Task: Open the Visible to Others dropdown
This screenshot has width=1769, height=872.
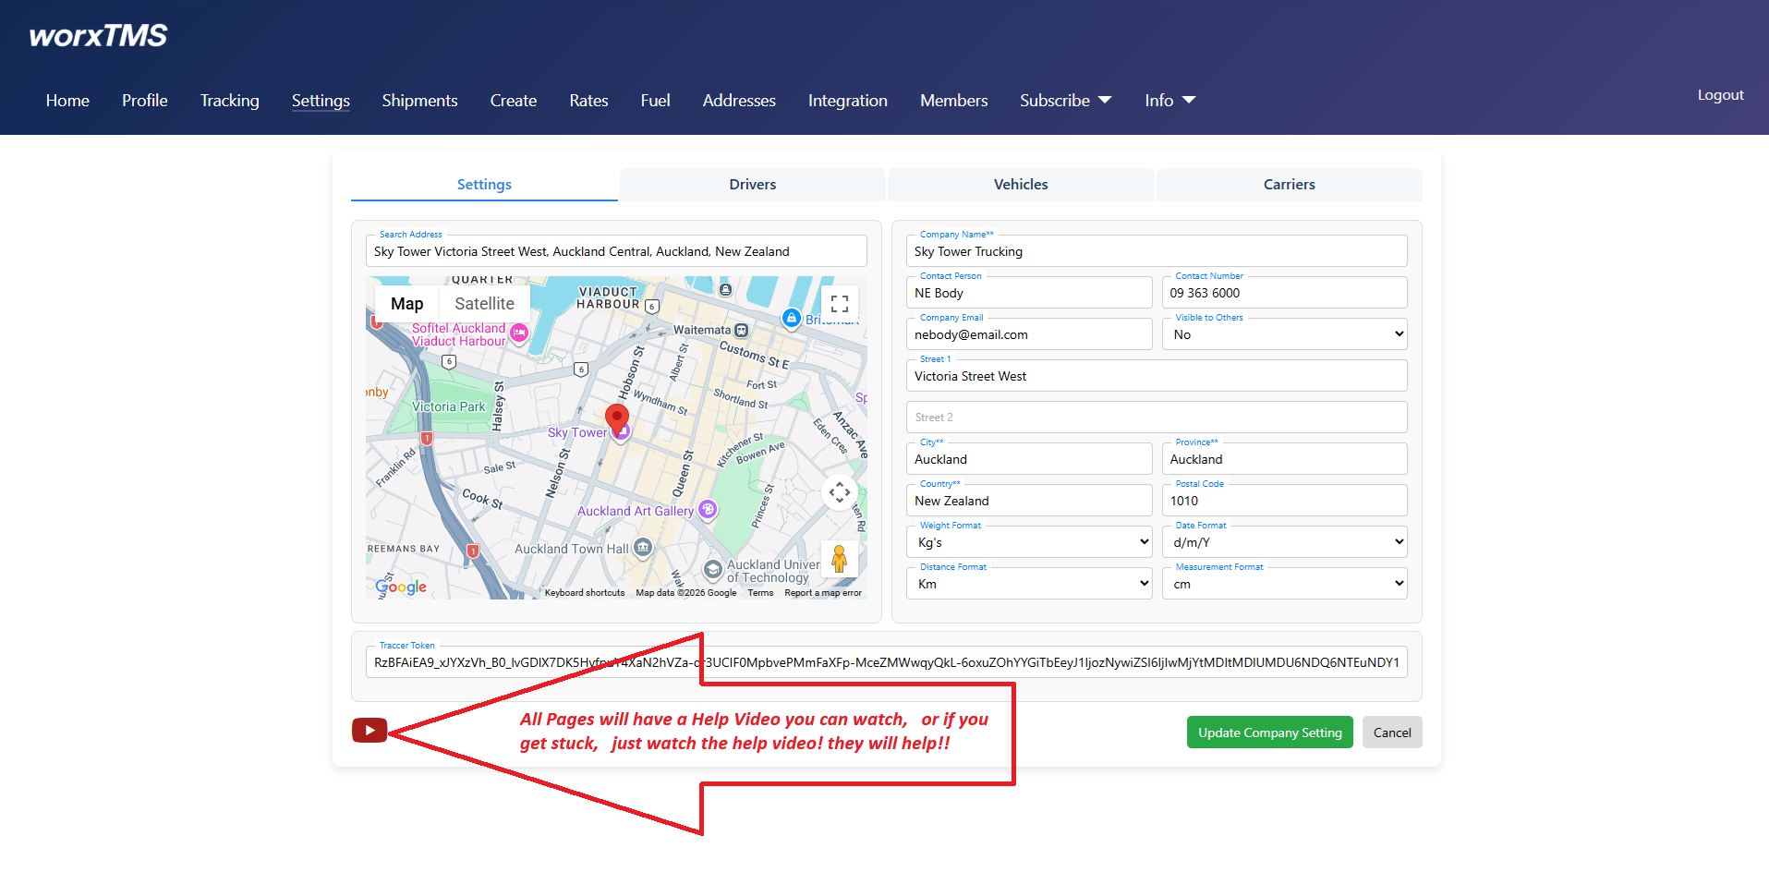Action: [x=1284, y=334]
